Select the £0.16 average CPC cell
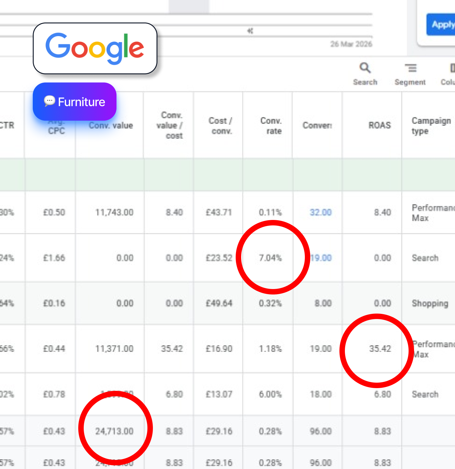Viewport: 455px width, 469px height. pos(54,303)
